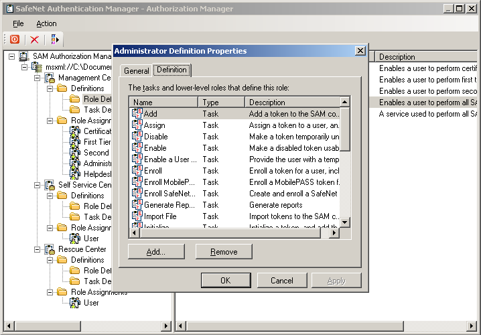Screen dimensions: 481x335
Task: Select the Definition tab
Action: tap(171, 70)
